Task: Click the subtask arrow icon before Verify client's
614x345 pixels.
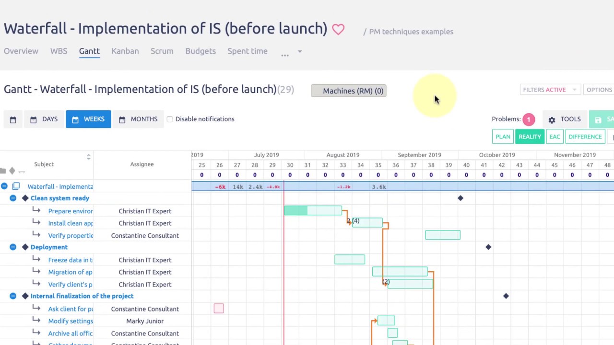Action: [x=36, y=283]
